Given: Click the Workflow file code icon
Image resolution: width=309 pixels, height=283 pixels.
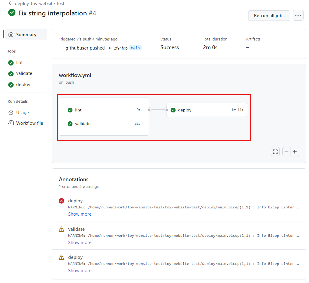Looking at the screenshot, I should pos(11,123).
